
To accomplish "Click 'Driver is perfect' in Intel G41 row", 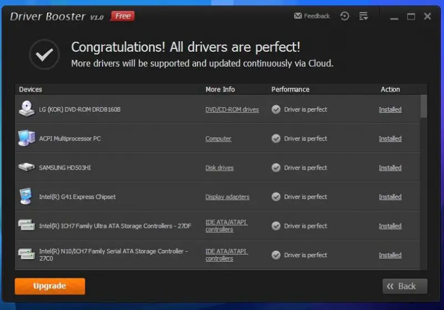I will coord(305,197).
